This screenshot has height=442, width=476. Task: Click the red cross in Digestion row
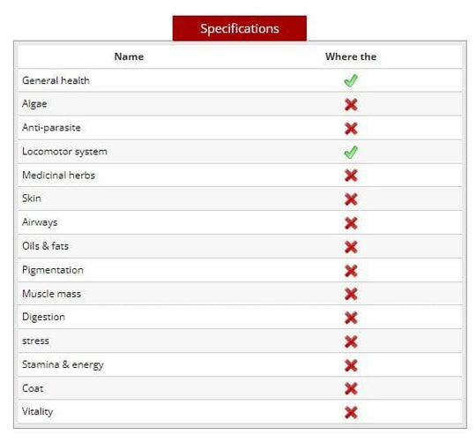coord(351,318)
